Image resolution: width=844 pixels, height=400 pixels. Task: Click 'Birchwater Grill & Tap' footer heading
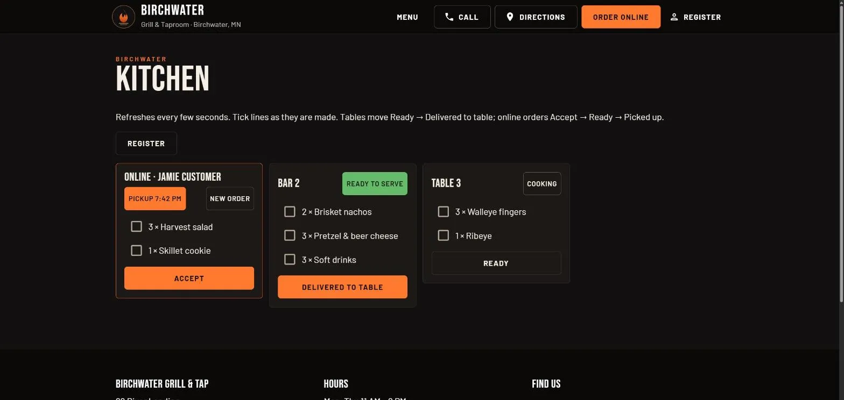point(162,383)
